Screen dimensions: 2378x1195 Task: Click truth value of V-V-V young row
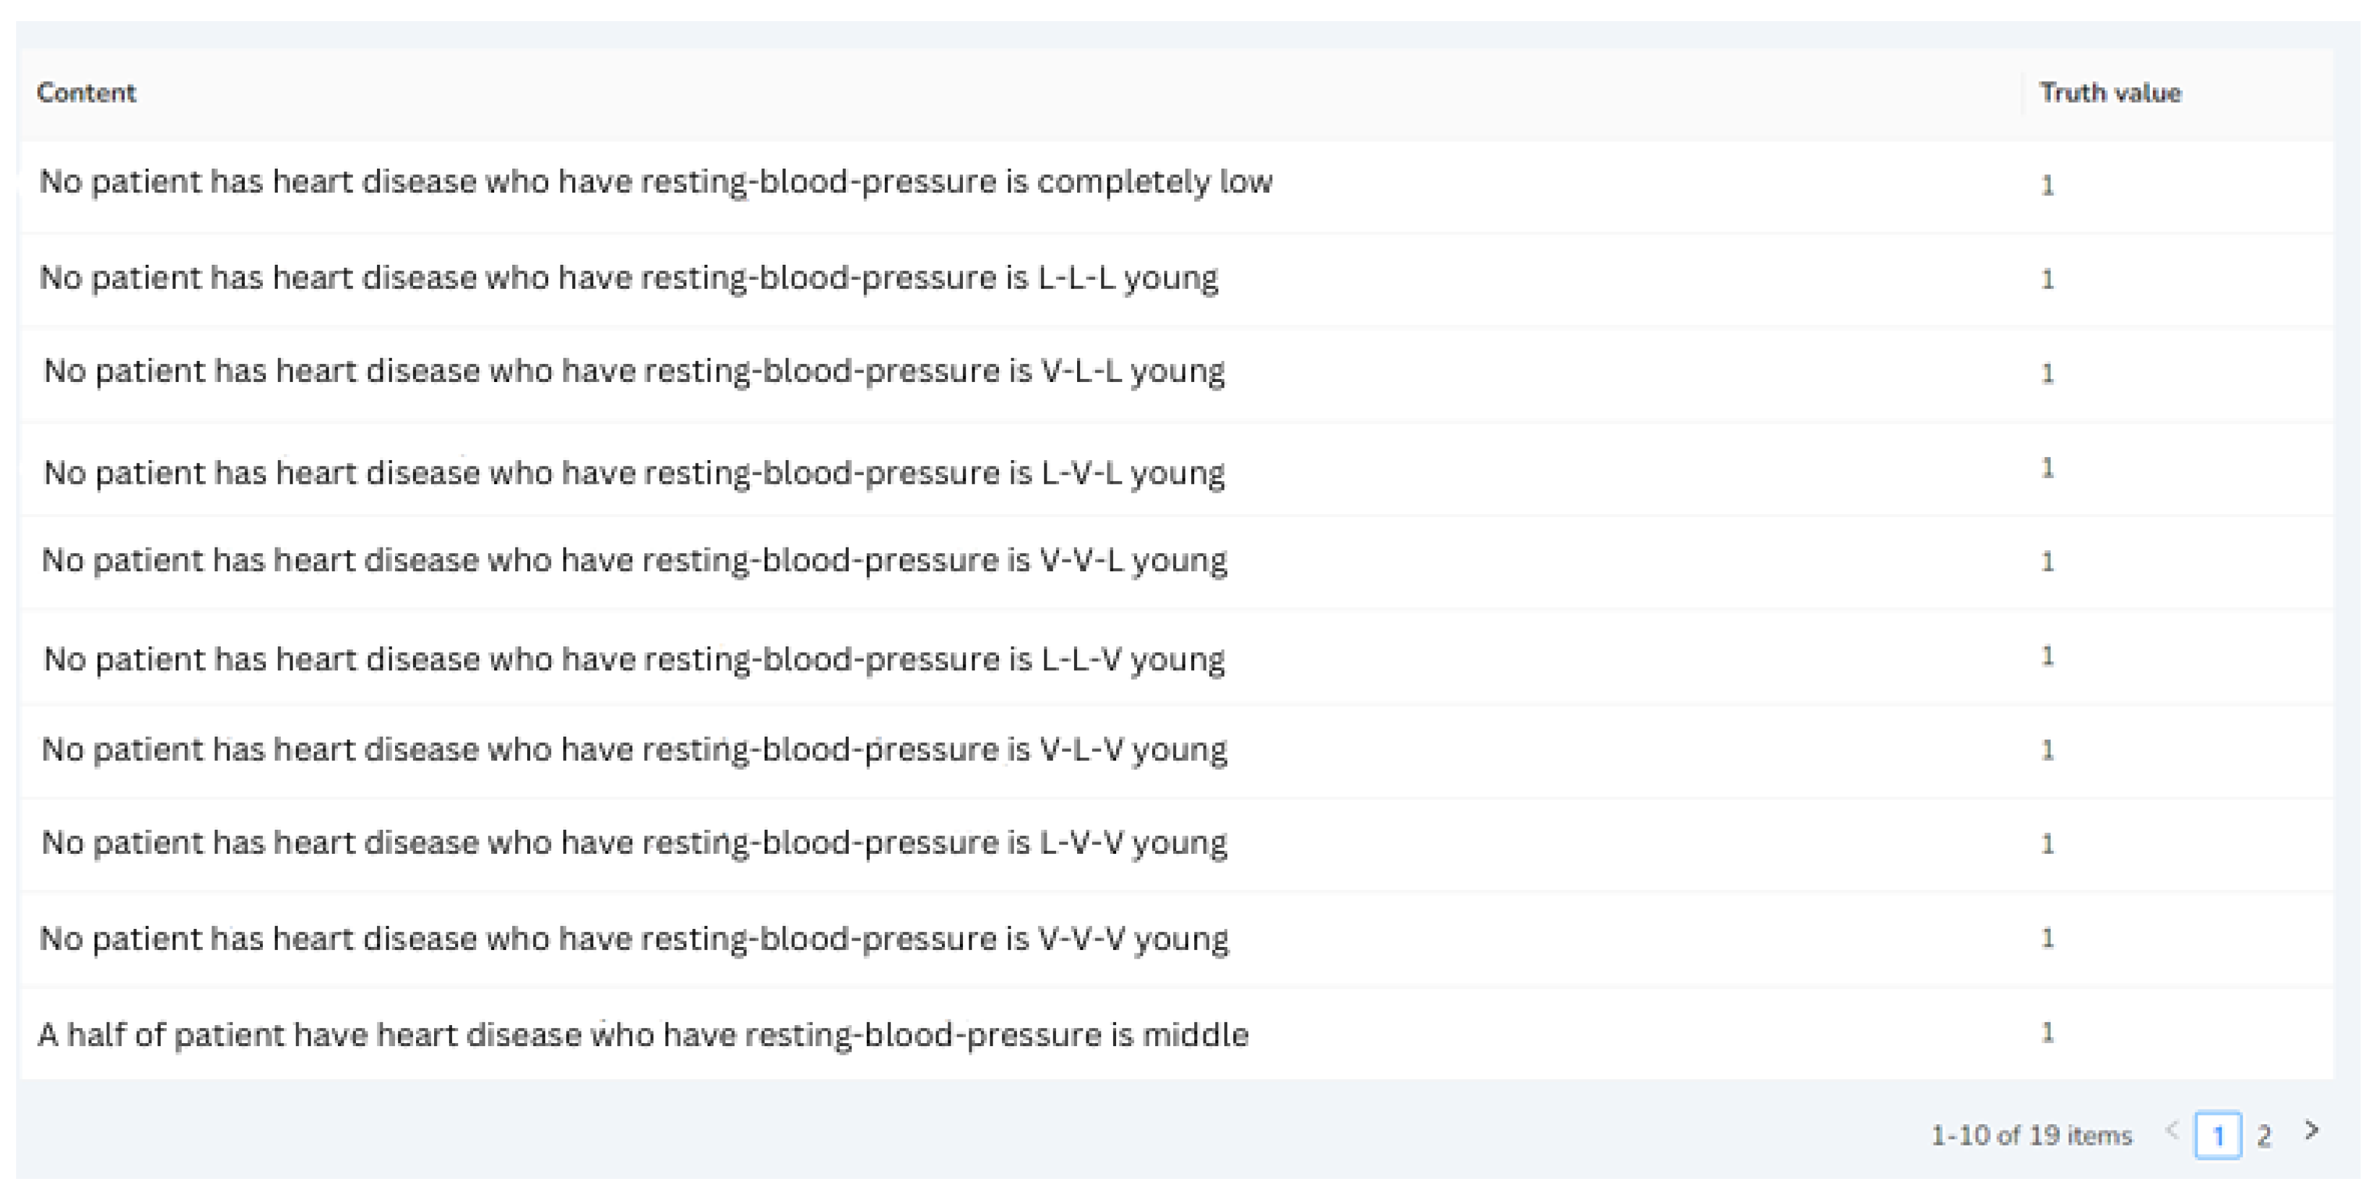click(2047, 938)
